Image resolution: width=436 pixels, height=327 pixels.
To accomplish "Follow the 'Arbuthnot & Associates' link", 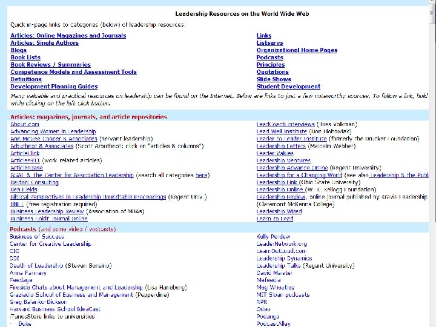I will tap(42, 146).
